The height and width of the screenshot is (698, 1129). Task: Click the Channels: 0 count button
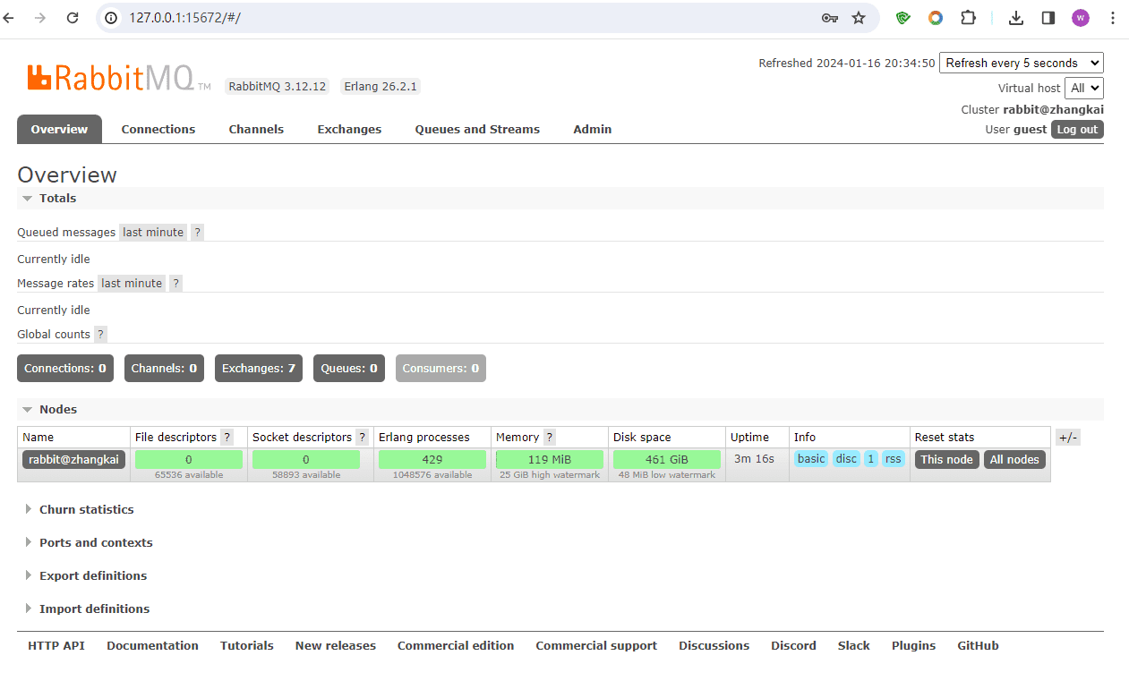click(x=164, y=368)
